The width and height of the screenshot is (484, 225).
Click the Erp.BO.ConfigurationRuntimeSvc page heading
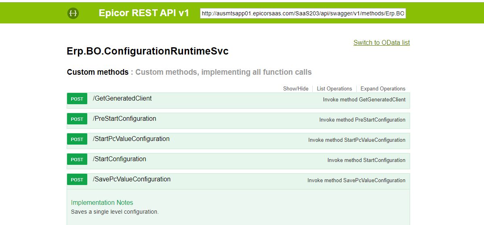pos(147,51)
